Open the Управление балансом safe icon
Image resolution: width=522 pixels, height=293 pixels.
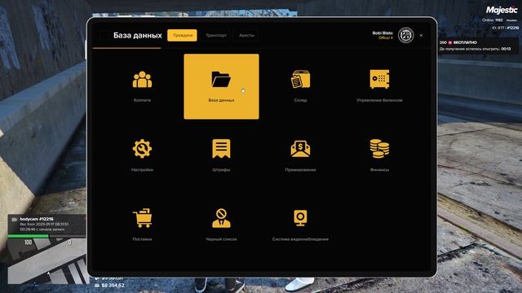(379, 79)
